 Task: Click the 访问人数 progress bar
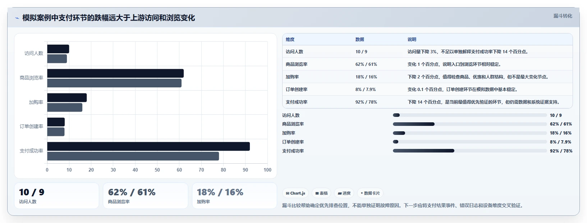point(470,115)
